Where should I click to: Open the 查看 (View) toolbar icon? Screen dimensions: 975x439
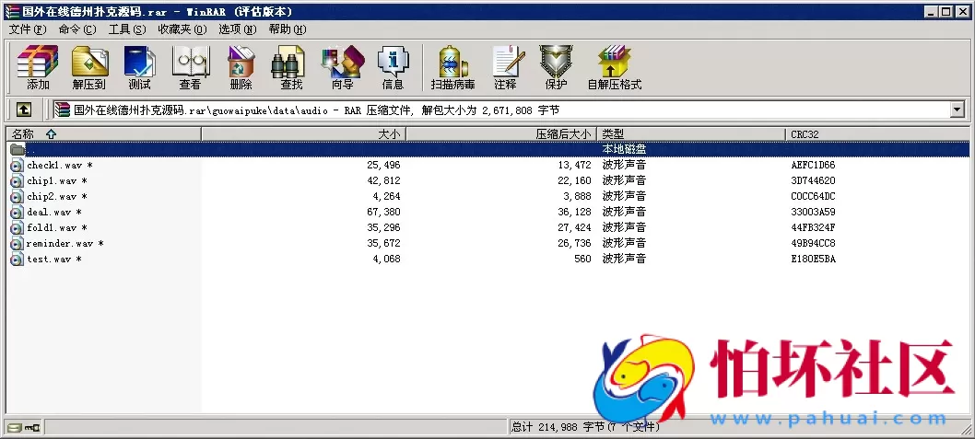click(190, 67)
